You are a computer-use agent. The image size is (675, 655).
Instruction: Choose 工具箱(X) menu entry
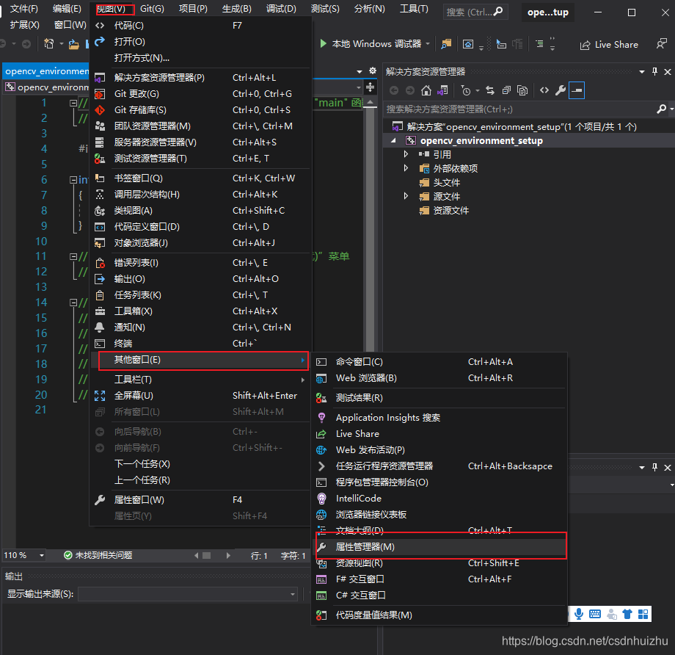200,311
